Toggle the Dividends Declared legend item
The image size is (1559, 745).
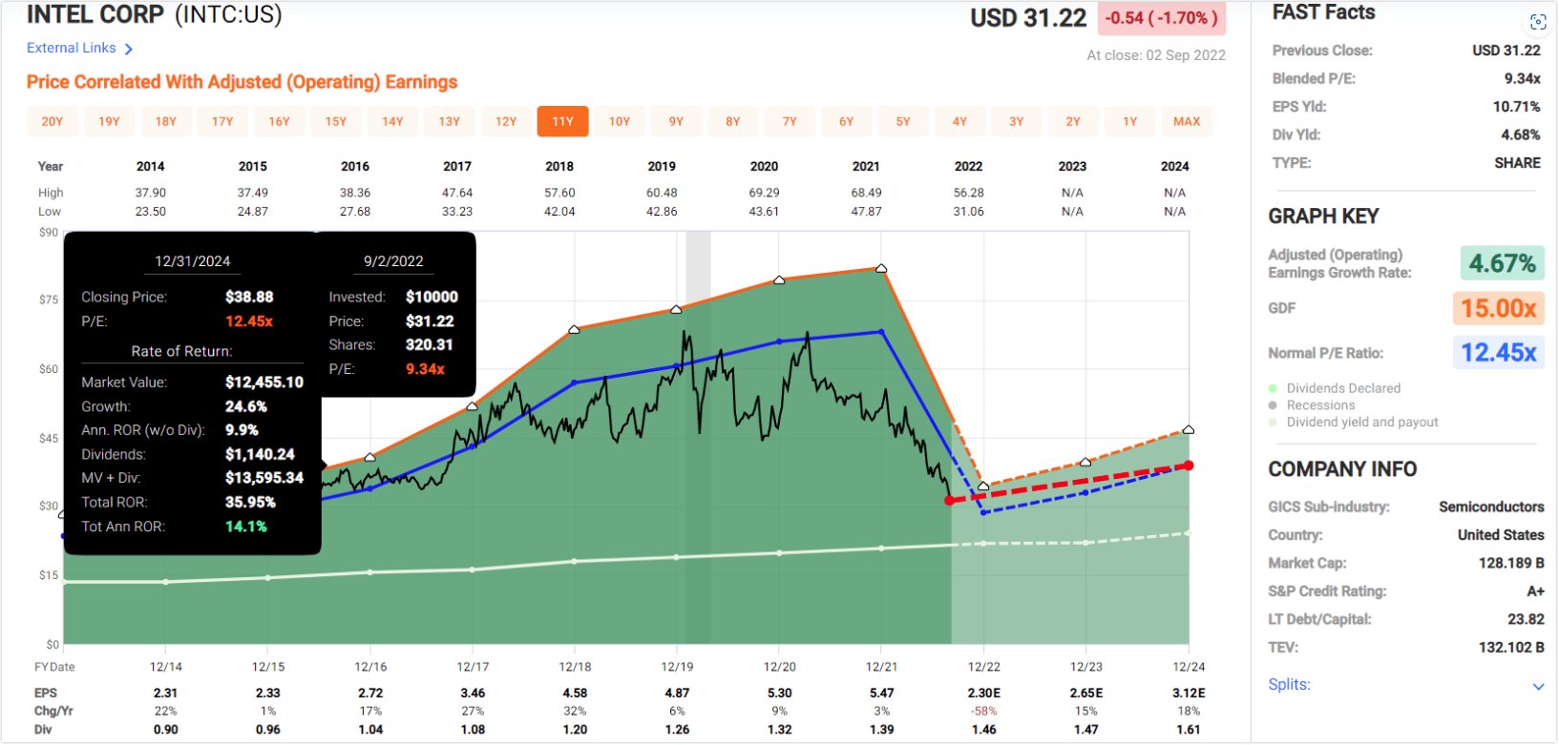[x=1335, y=388]
